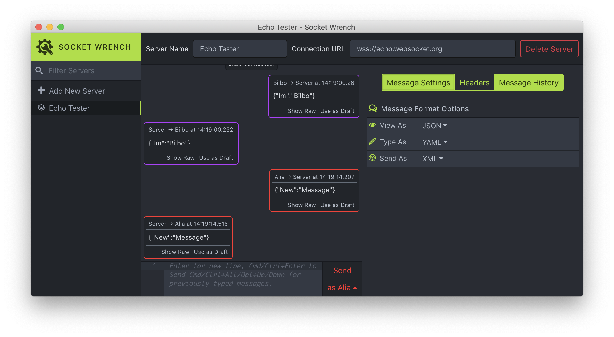Click the Headers panel icon
The height and width of the screenshot is (337, 614).
coord(474,82)
